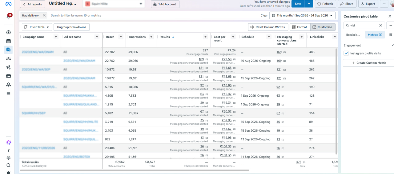This screenshot has height=176, width=394.
Task: Click Reset Column Widths button
Action: 268,27
